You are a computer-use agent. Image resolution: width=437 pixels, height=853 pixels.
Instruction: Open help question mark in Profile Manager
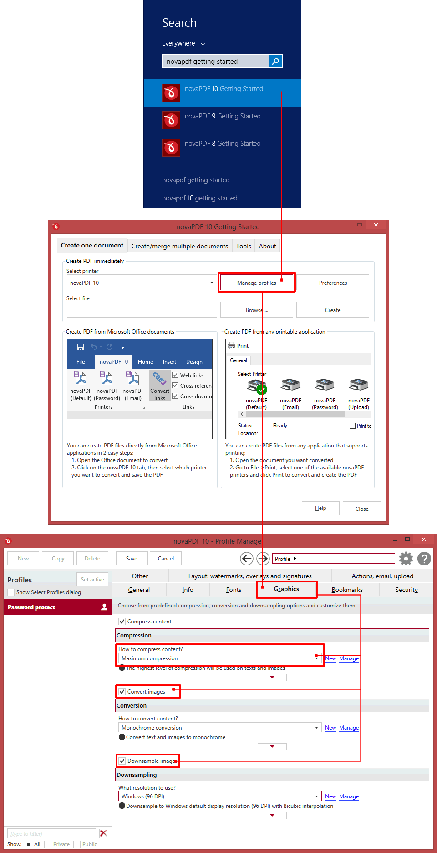(x=424, y=559)
